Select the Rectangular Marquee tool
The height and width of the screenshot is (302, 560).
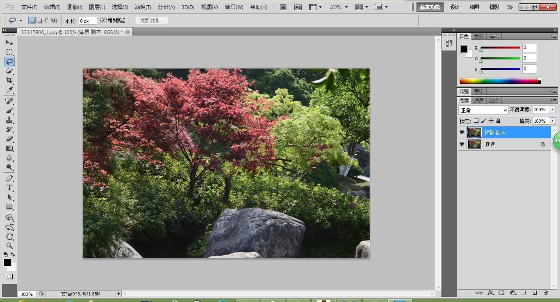(x=9, y=52)
